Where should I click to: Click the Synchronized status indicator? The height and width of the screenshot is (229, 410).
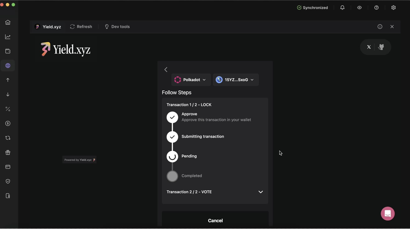312,8
